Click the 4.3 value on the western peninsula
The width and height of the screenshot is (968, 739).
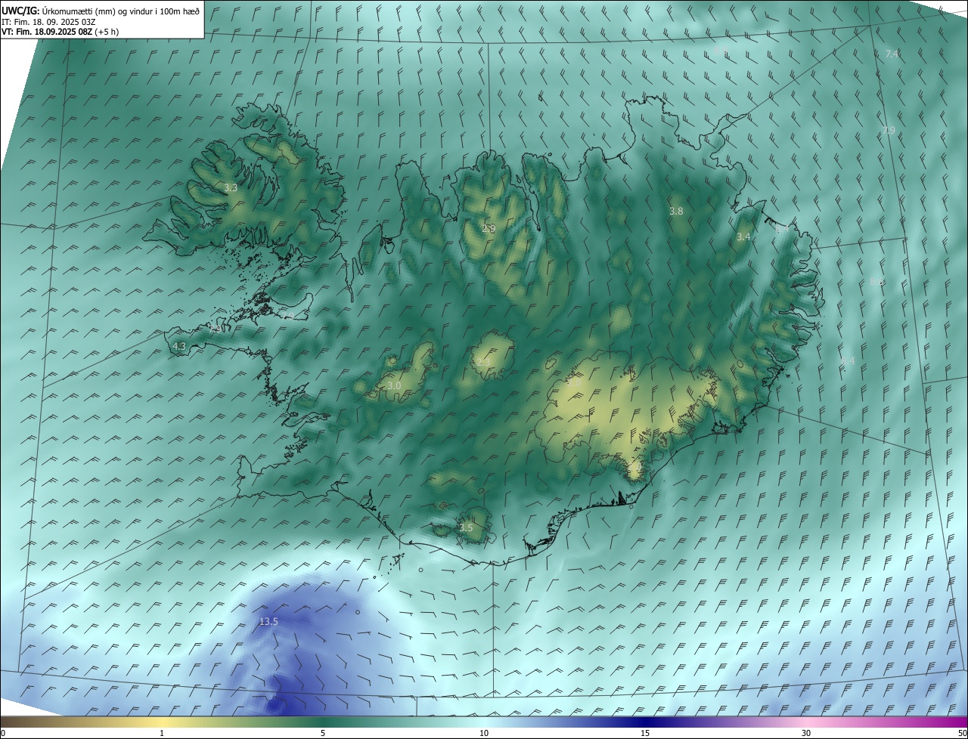(179, 346)
